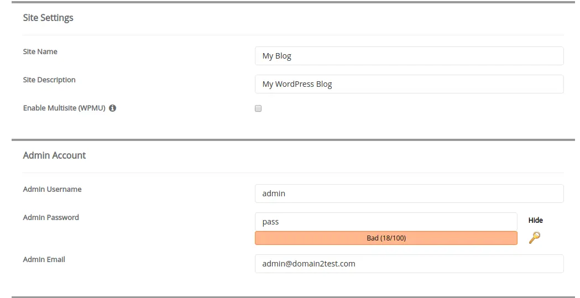Screen dimensions: 580x298
Task: Focus the Site Description text box
Action: pos(409,84)
